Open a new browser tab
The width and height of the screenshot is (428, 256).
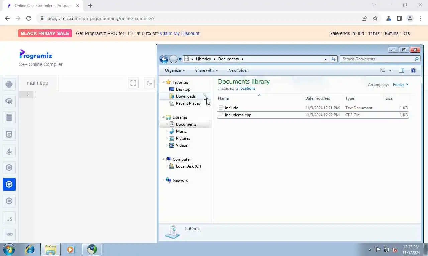pos(90,5)
